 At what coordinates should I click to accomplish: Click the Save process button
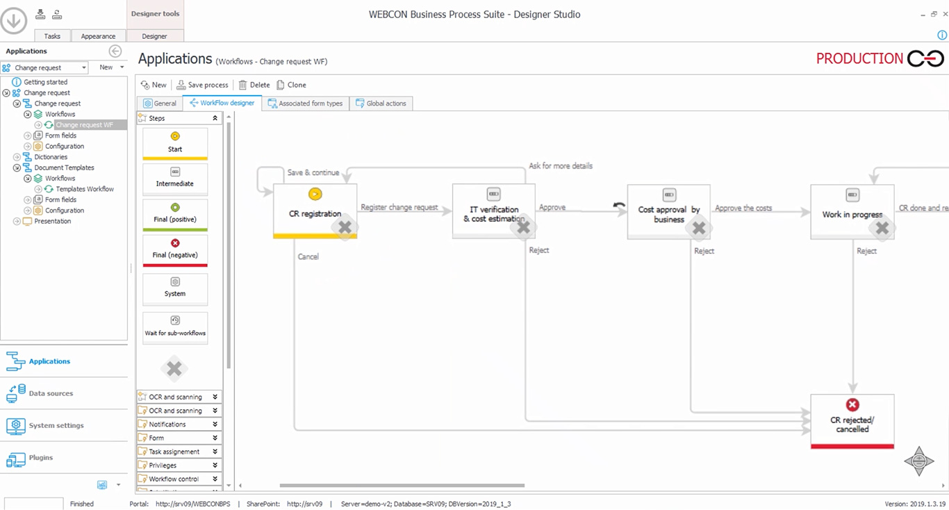point(202,85)
